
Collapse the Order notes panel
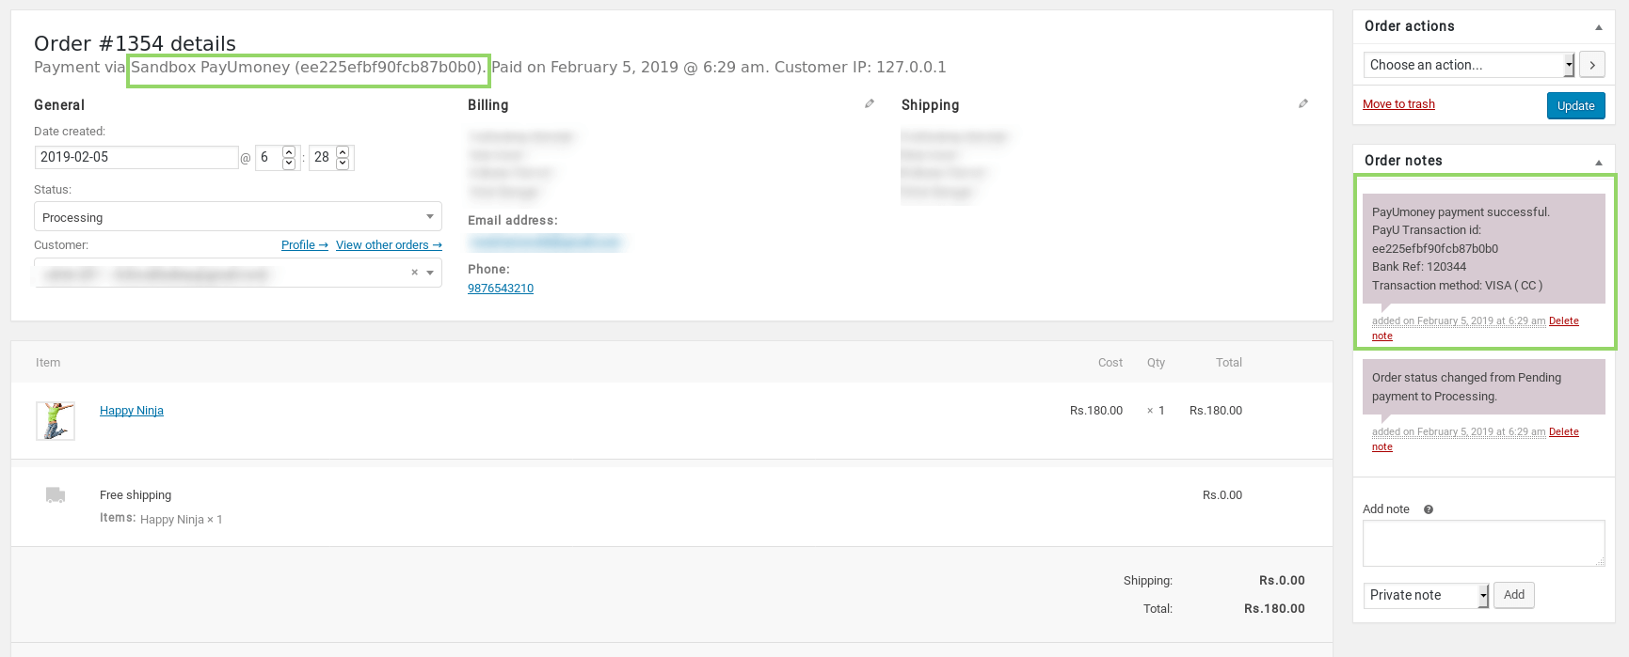coord(1599,162)
